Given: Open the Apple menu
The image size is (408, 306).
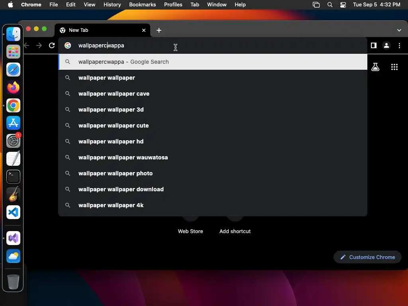Looking at the screenshot, I should pyautogui.click(x=10, y=5).
